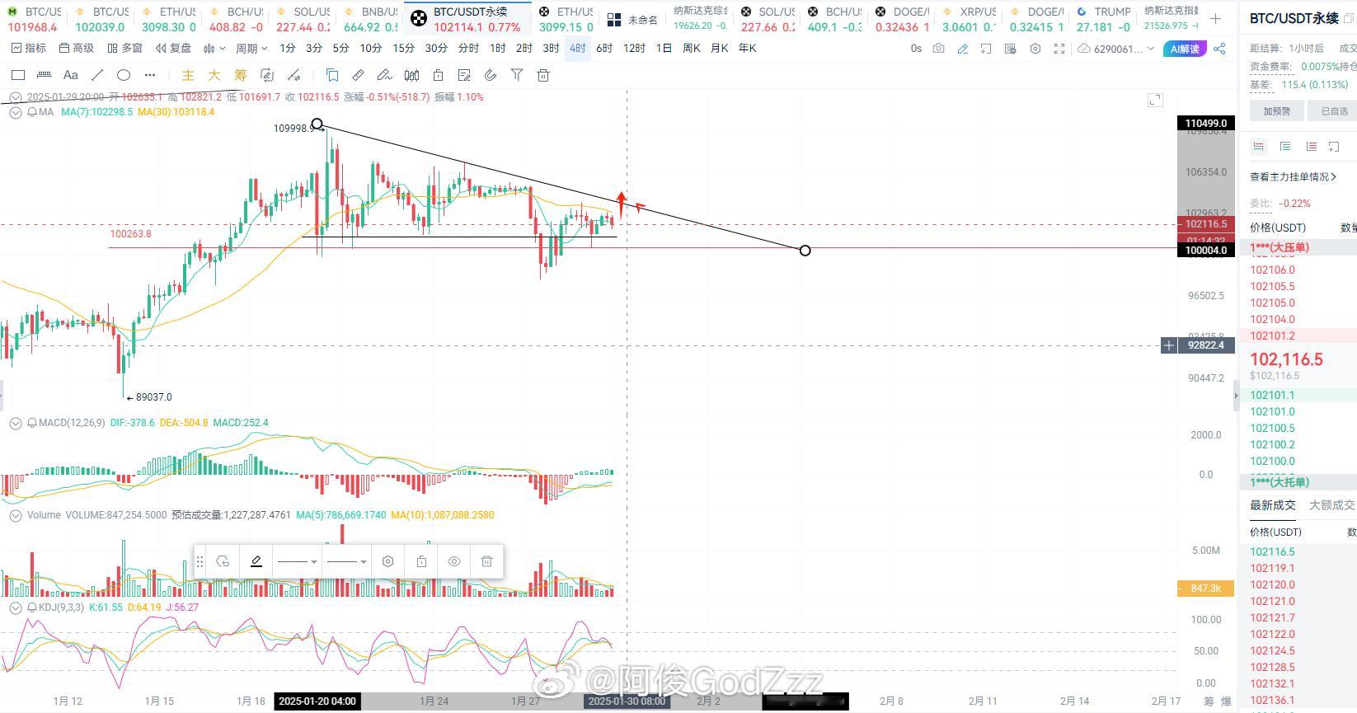Click the candlestick pattern tool icon

tap(411, 75)
